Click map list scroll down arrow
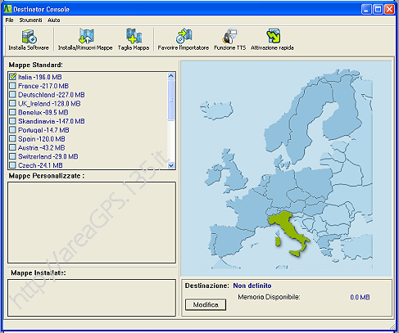Image resolution: width=399 pixels, height=333 pixels. click(x=171, y=165)
